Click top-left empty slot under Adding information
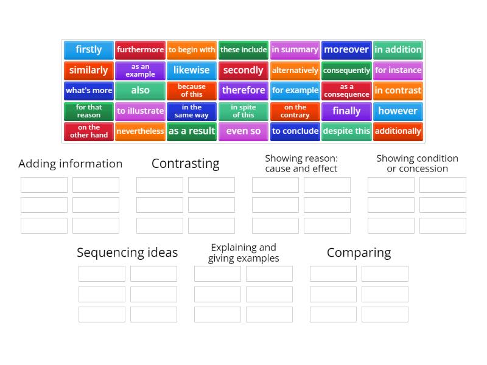The height and width of the screenshot is (365, 487). (x=44, y=185)
